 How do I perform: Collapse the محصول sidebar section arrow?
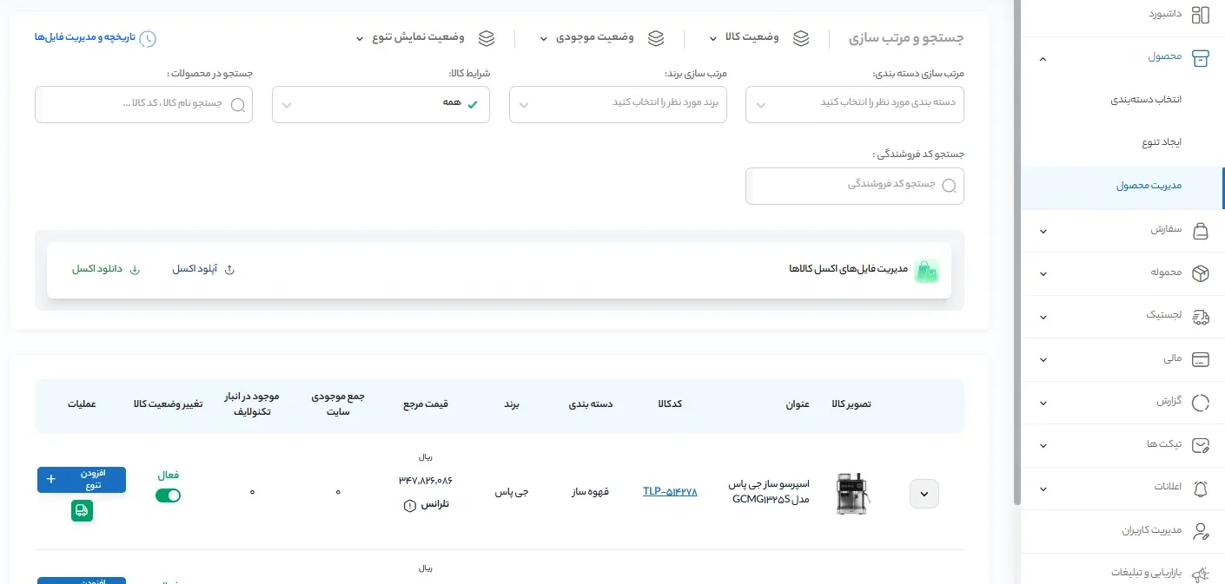[1043, 59]
